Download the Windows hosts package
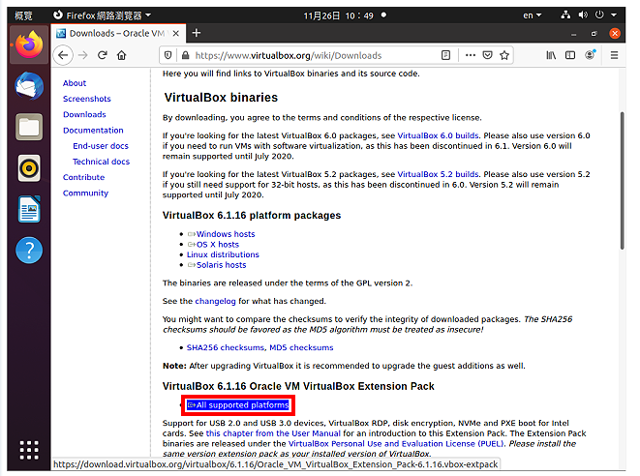The width and height of the screenshot is (640, 476). [x=226, y=234]
